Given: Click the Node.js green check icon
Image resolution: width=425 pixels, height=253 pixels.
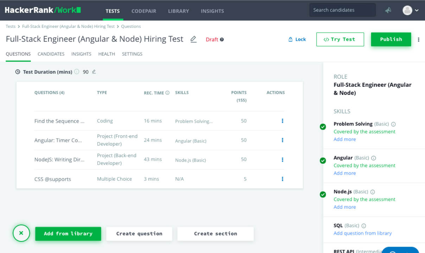Looking at the screenshot, I should [x=323, y=194].
